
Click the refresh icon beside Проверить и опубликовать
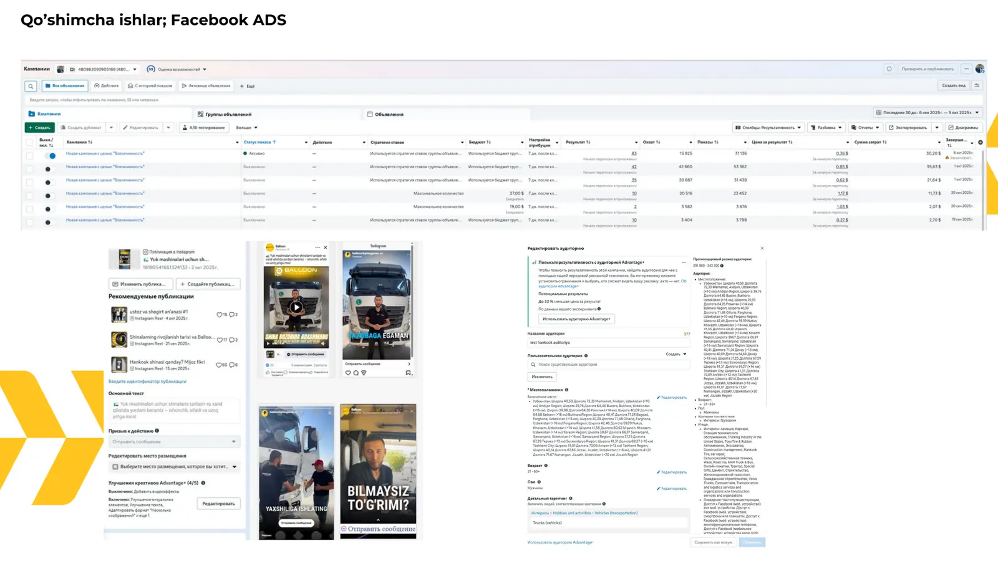tap(889, 69)
